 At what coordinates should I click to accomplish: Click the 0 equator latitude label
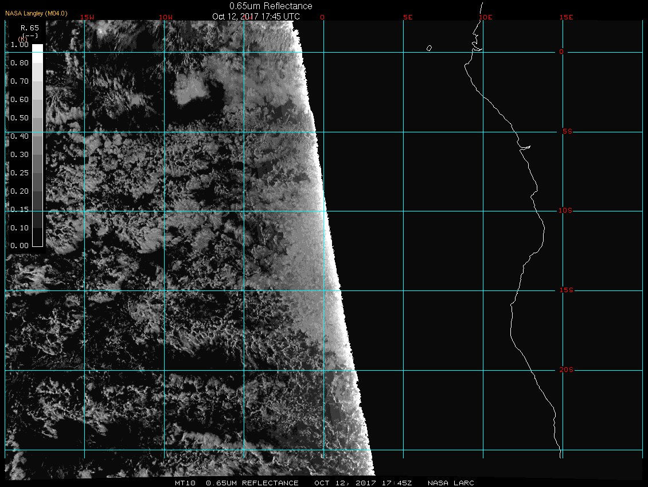point(561,52)
